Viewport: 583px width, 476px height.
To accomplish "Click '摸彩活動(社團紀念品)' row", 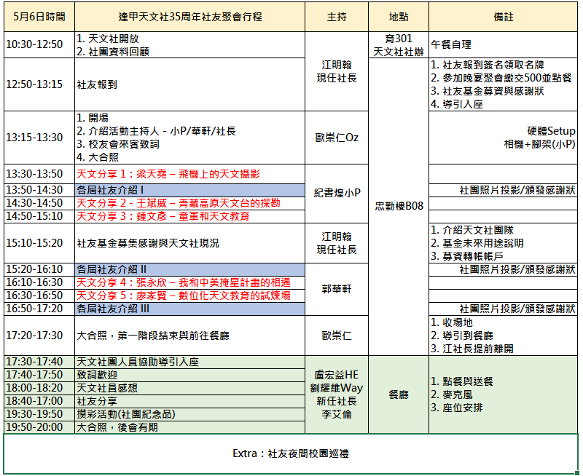I will (x=189, y=414).
